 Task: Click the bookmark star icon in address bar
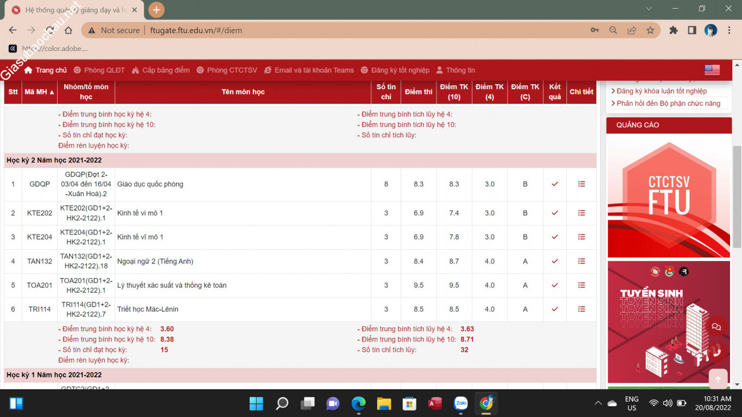650,30
